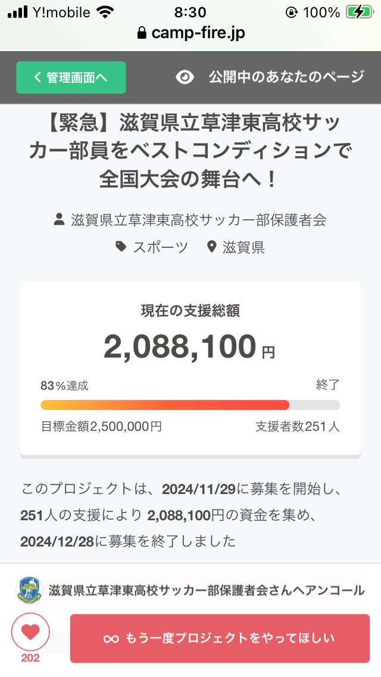The width and height of the screenshot is (381, 677).
Task: Tap 公開中のあなたのページ header label
Action: tap(286, 77)
